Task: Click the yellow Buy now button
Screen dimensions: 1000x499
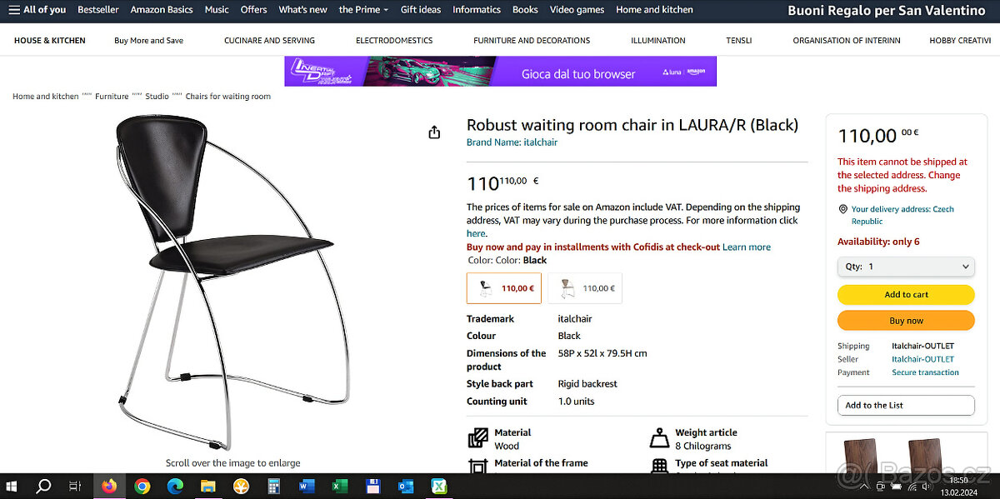Action: tap(906, 321)
